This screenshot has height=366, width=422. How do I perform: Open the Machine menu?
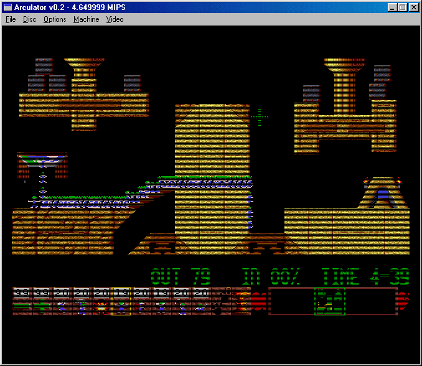click(x=86, y=19)
